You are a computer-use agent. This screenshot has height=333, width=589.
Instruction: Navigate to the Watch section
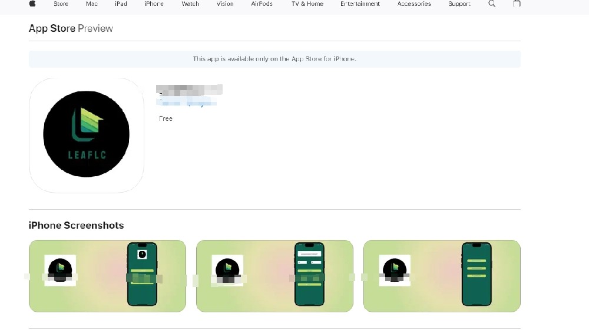[x=190, y=4]
